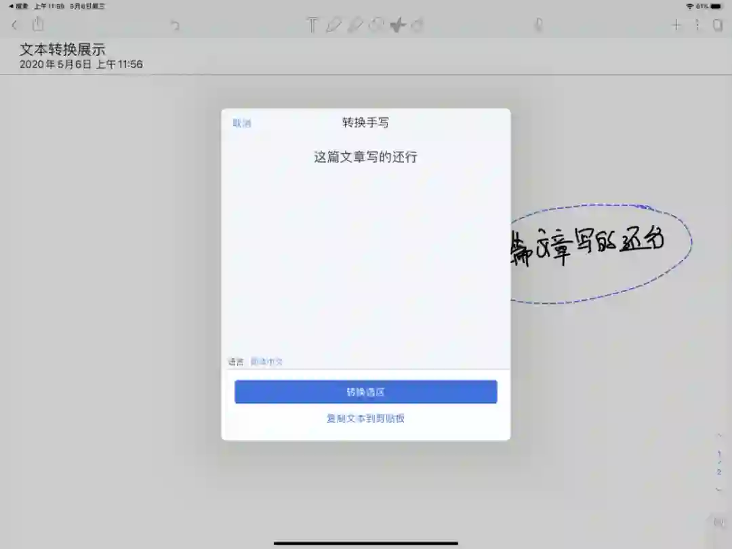The width and height of the screenshot is (732, 549).
Task: Click the previous-page up chevron
Action: click(719, 436)
